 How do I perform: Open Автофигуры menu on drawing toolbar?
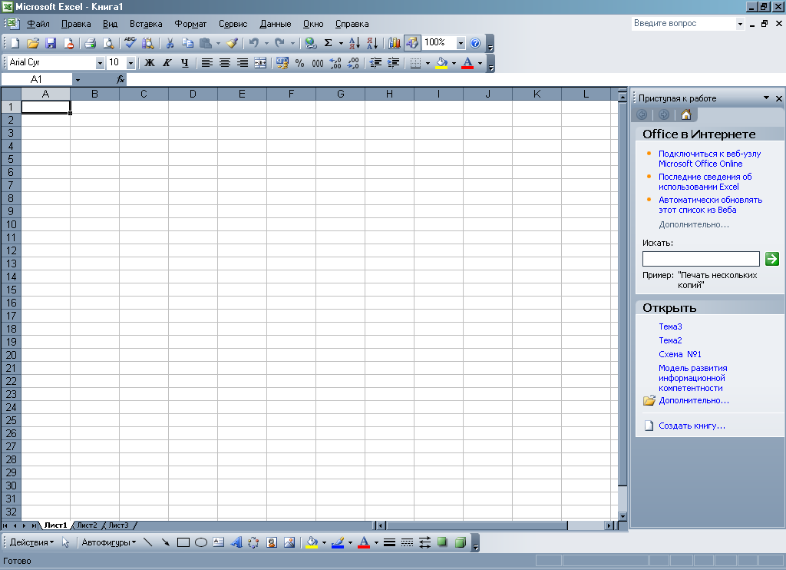point(109,542)
